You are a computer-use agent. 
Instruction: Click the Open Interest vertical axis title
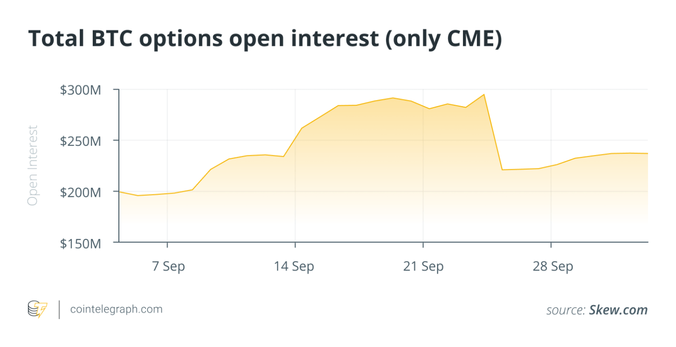32,166
